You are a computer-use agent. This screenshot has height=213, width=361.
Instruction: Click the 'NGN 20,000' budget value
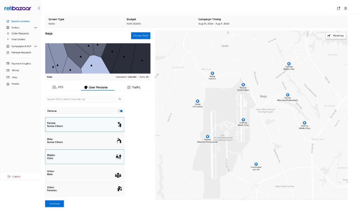134,24
